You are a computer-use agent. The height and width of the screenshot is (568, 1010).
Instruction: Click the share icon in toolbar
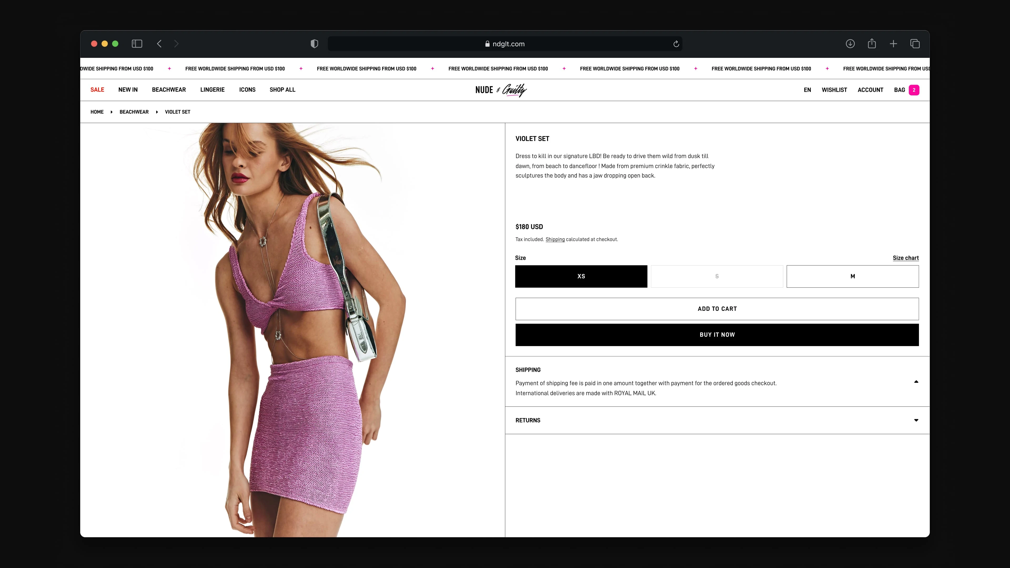point(872,43)
